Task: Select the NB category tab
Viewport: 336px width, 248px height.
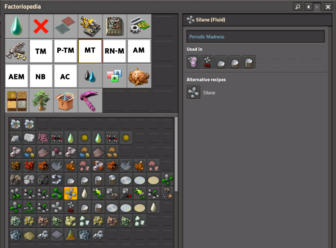Action: [x=41, y=76]
